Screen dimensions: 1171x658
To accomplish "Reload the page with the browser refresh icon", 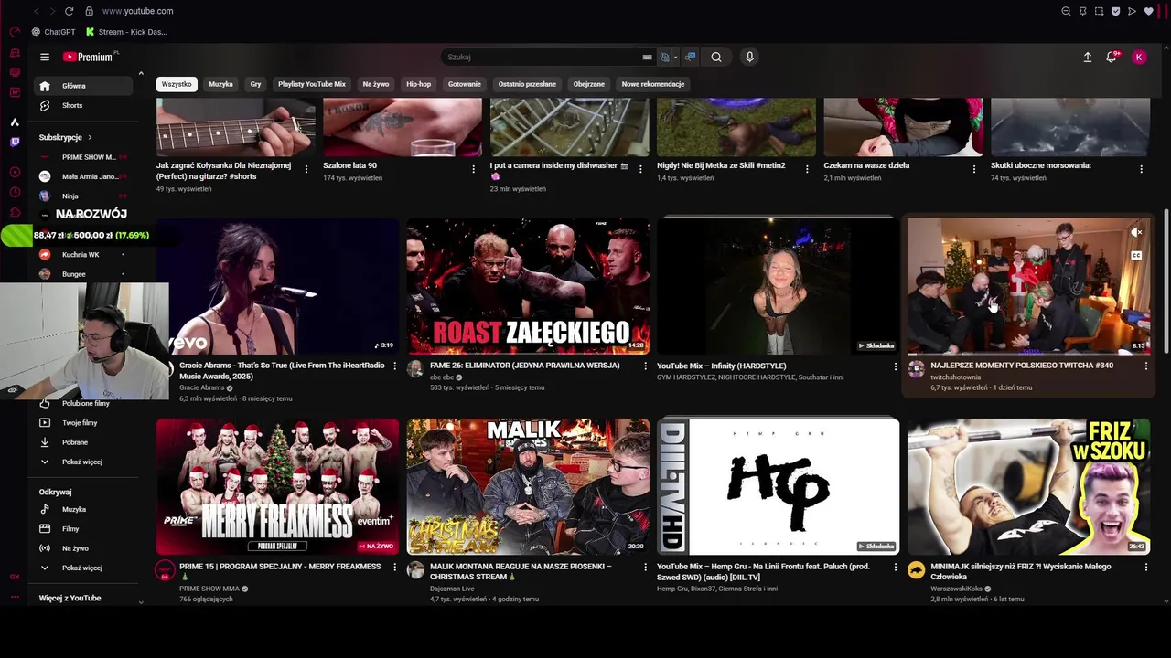I will 69,11.
